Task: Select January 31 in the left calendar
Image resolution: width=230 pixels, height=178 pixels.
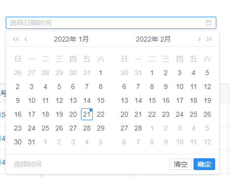Action: (32, 142)
